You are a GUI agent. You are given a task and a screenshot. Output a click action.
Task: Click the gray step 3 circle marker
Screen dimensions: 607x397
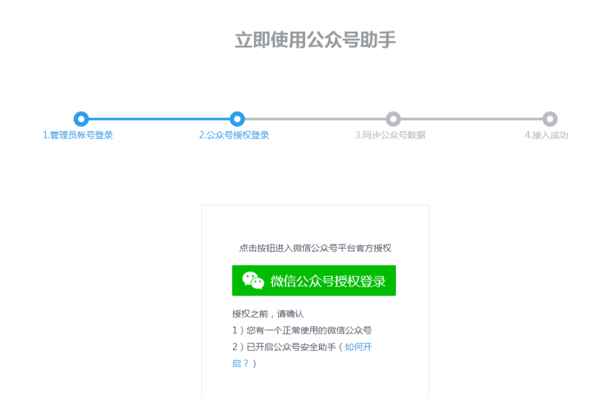393,119
